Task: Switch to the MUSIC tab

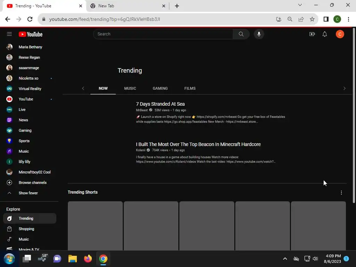Action: click(x=130, y=88)
